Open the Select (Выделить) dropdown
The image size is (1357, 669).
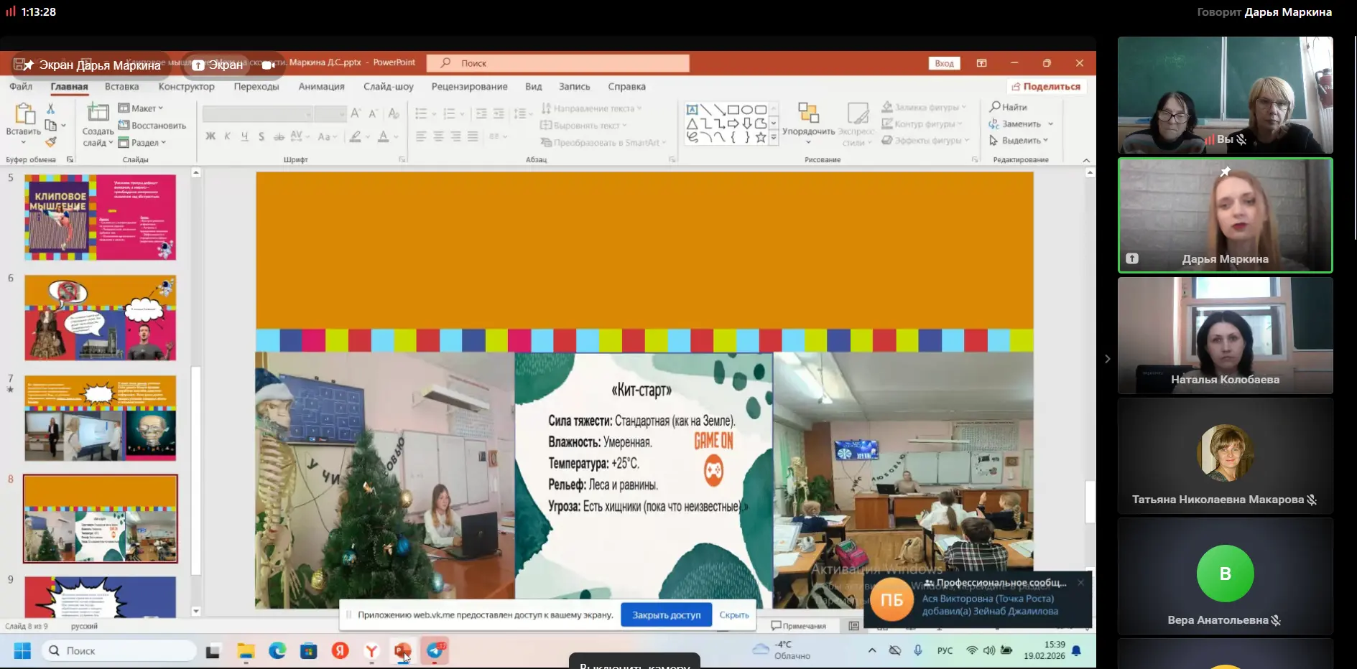coord(1019,141)
